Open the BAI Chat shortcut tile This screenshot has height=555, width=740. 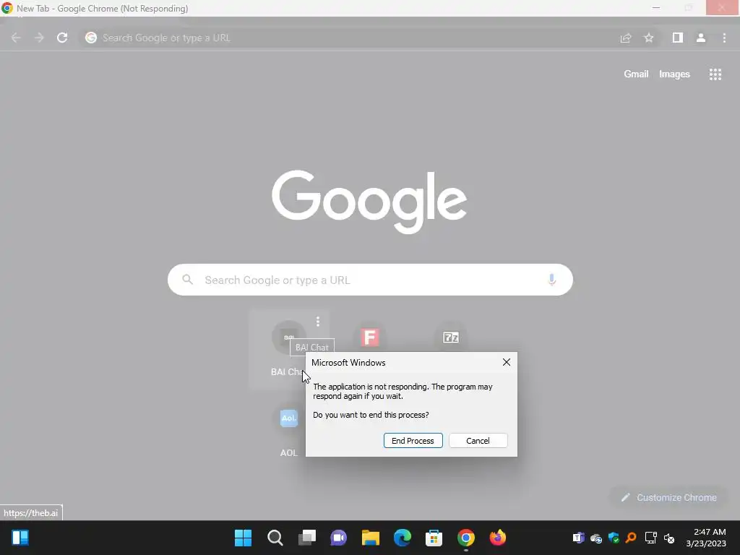point(289,349)
